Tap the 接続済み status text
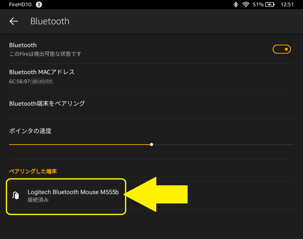 [x=38, y=200]
